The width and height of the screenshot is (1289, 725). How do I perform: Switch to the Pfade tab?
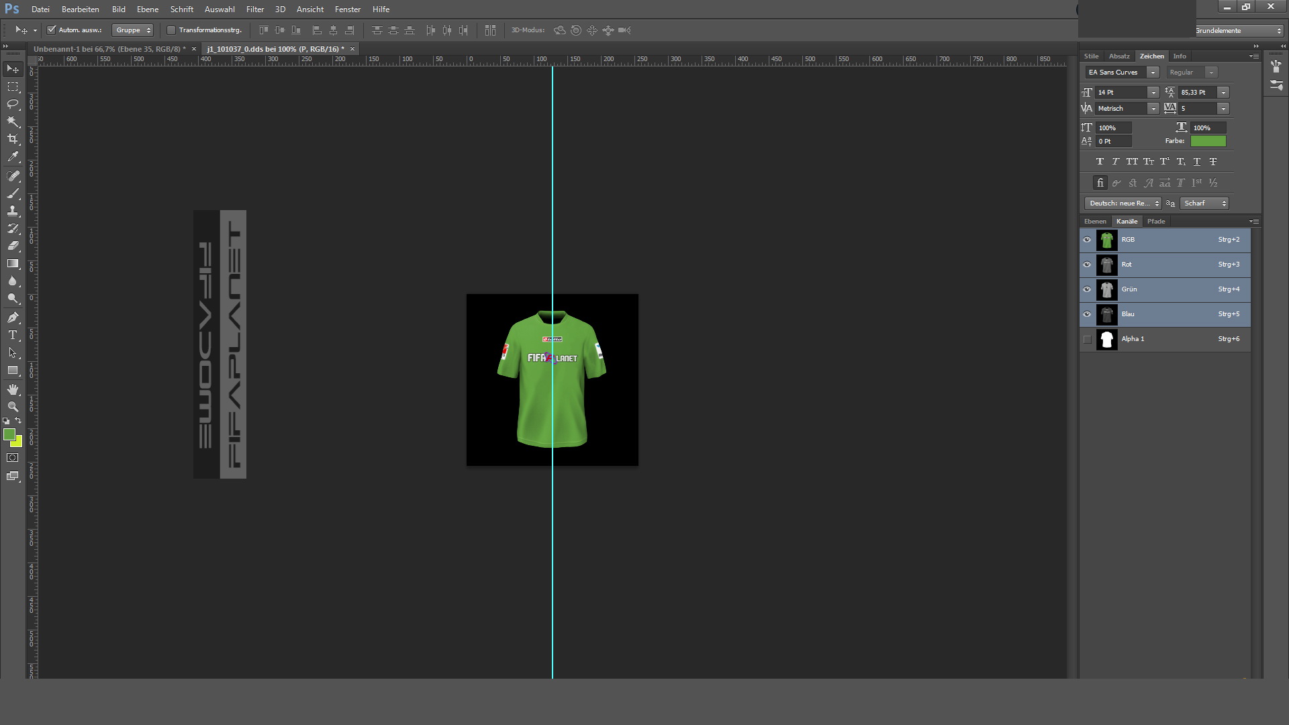coord(1156,222)
